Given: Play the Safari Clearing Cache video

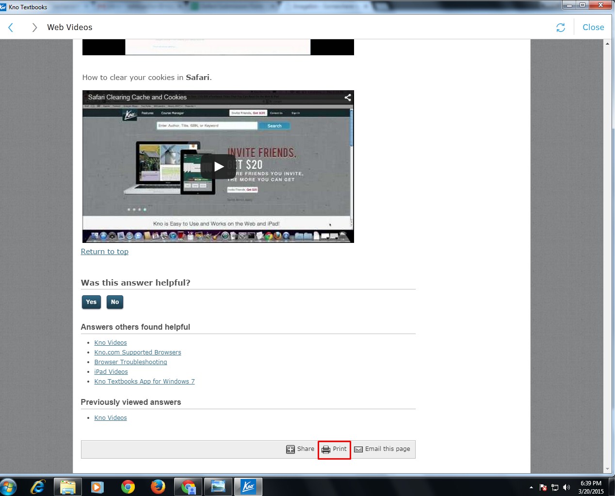Looking at the screenshot, I should pos(218,166).
